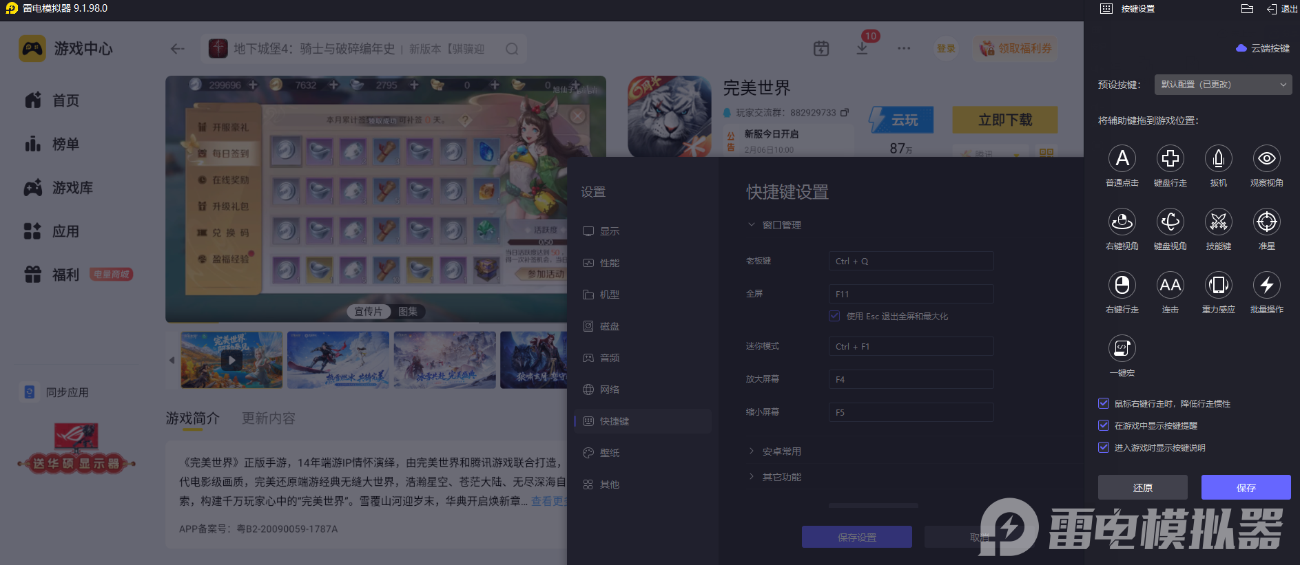Click the 迷你模式 shortcut field Ctrl + F1

[x=911, y=346]
